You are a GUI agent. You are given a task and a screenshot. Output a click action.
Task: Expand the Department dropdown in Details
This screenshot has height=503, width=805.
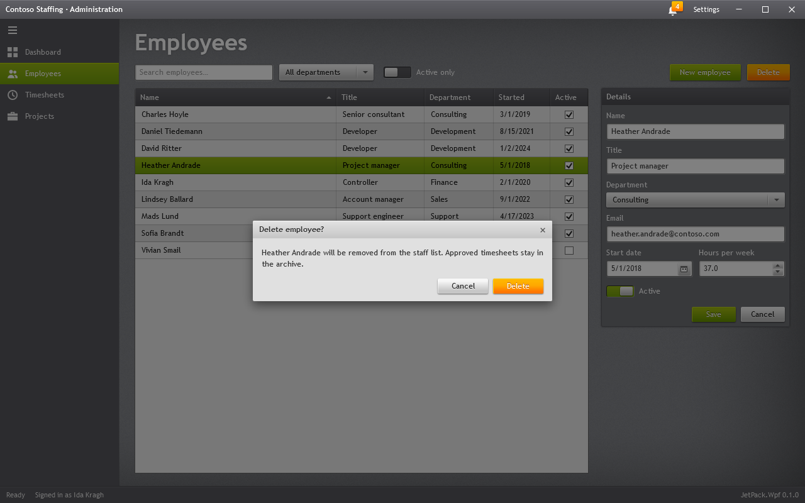(x=695, y=200)
